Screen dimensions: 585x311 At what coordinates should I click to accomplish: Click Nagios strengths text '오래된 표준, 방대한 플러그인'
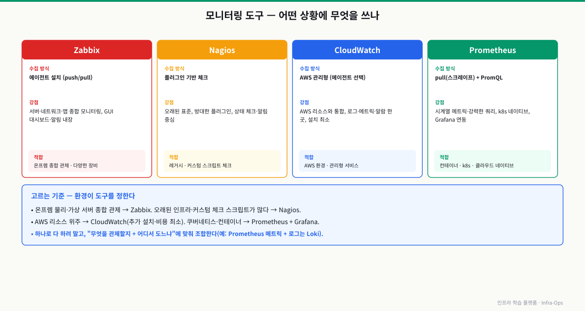tap(199, 111)
